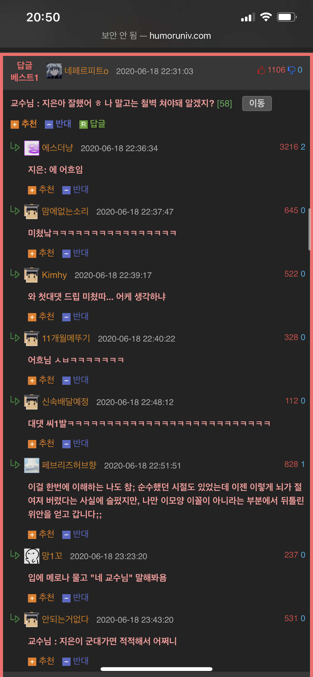Screen dimensions: 313x677
Task: Click the blue minus 반대 icon under 맘에없는소리's comment
Action: pos(66,254)
